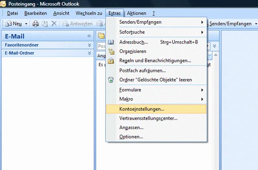
Task: Open the Makro submenu arrow
Action: (202, 99)
